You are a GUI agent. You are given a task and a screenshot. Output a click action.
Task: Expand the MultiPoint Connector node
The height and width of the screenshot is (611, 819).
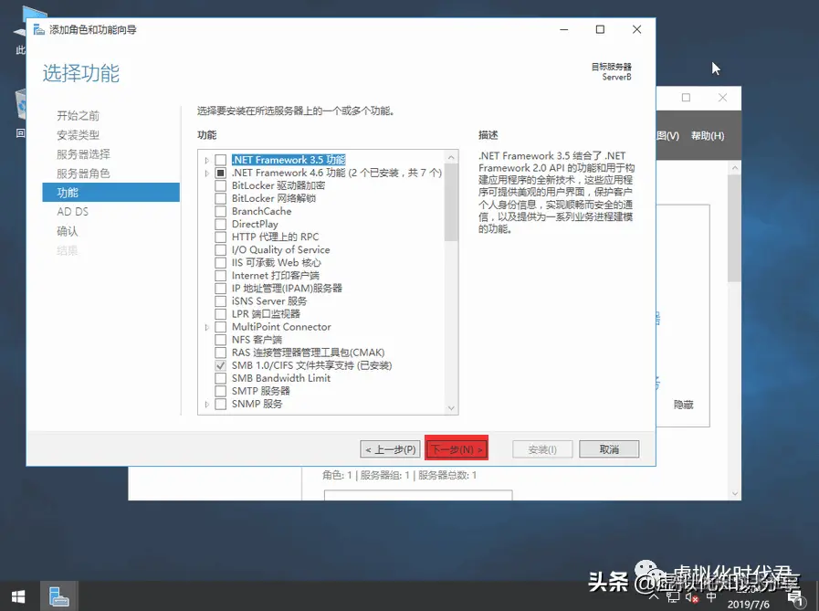click(x=205, y=326)
